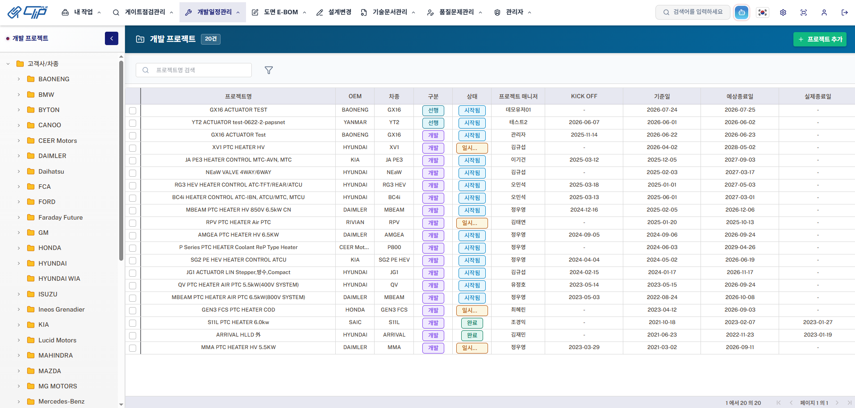Click the 고객사/차종 root folder icon
Screen dimensions: 855x408
coord(20,64)
